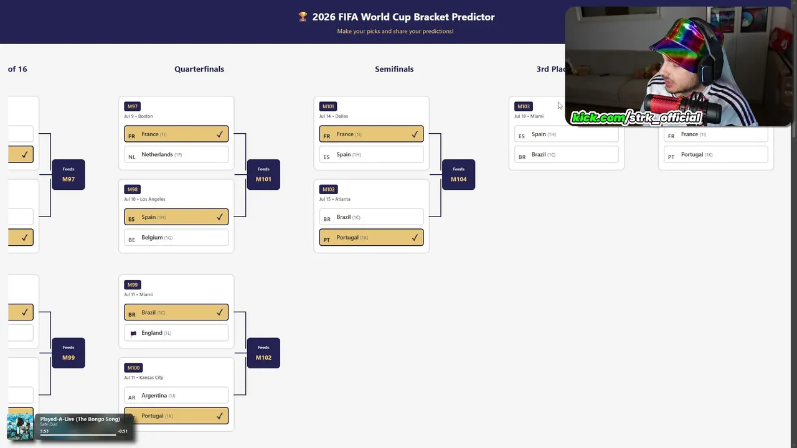Click the trophy icon in the header
The image size is (797, 448).
[x=303, y=17]
